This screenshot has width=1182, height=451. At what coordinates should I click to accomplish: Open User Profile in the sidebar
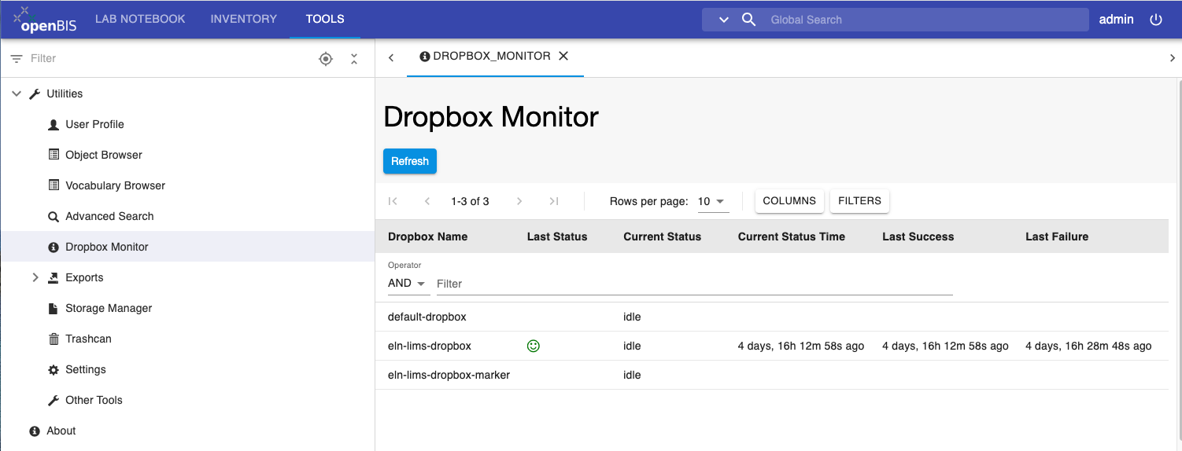pos(94,124)
